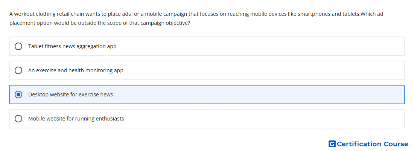Image resolution: width=414 pixels, height=151 pixels.
Task: Click blank space inside the Tablet fitness option box
Action: [259, 46]
